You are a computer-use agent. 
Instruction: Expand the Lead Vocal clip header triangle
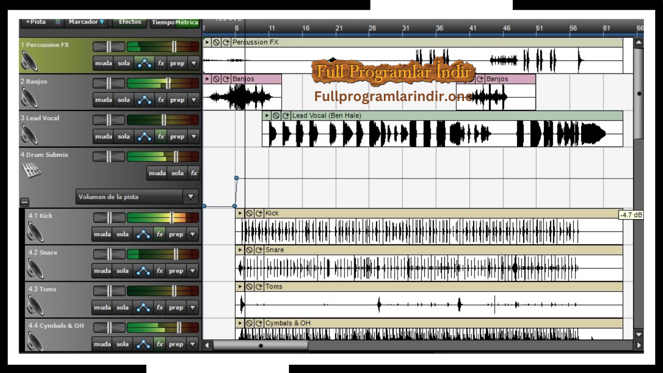267,116
